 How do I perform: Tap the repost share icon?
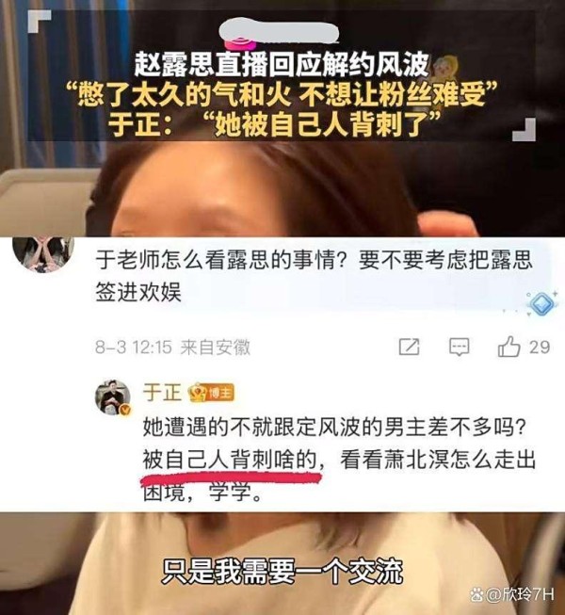[409, 347]
